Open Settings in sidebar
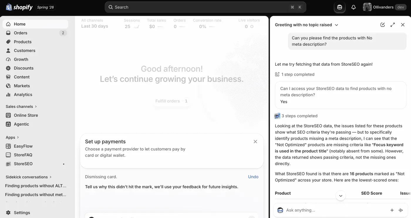The width and height of the screenshot is (411, 218). tap(35, 212)
